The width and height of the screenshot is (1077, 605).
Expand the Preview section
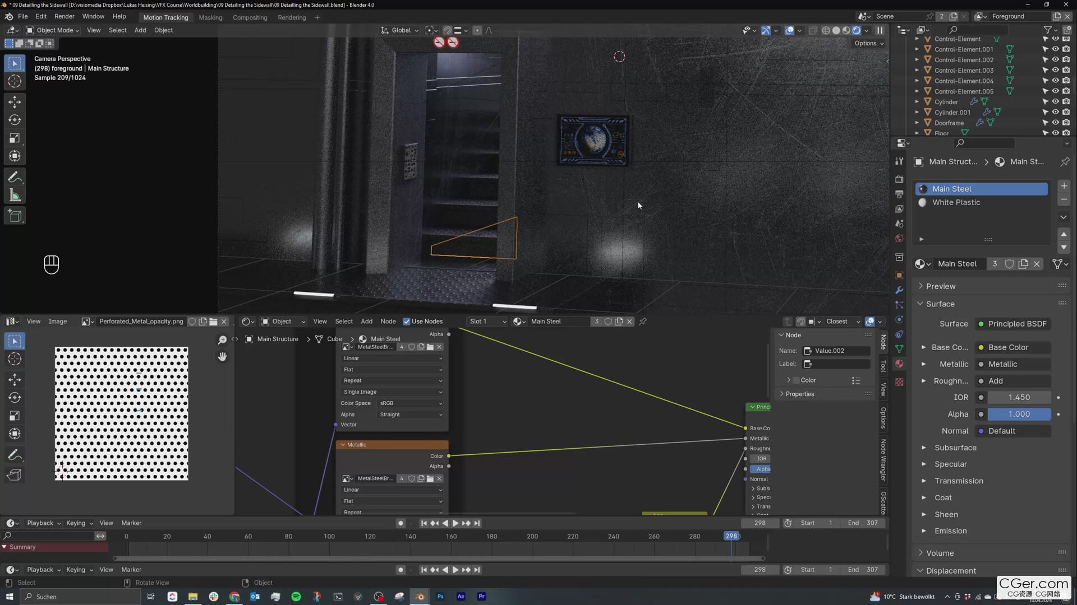[941, 286]
